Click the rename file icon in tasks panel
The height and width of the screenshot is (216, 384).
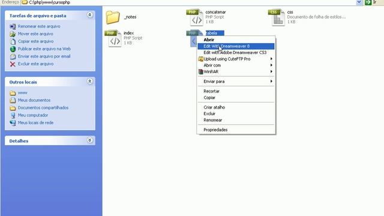[x=13, y=26]
